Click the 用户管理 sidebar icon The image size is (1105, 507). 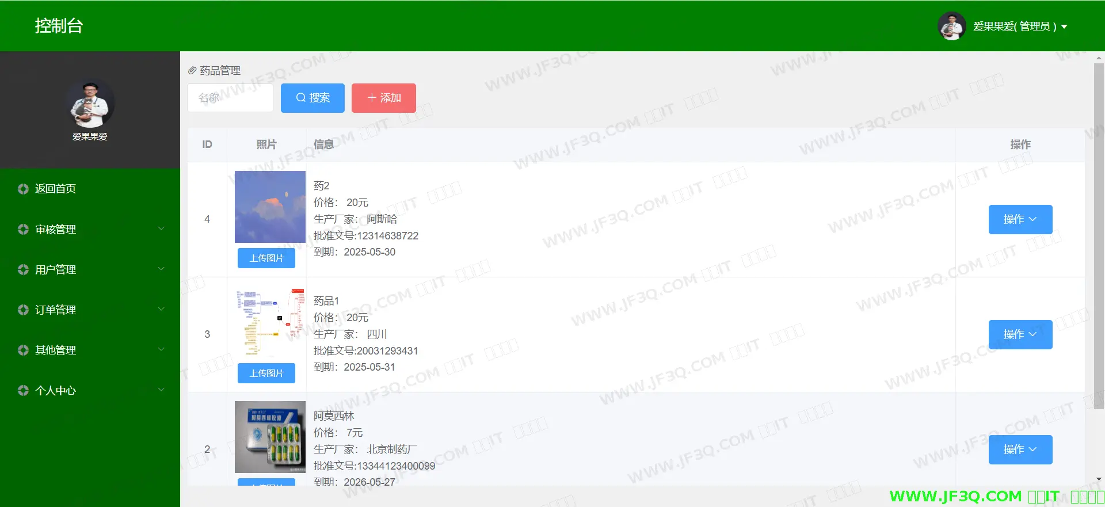(23, 269)
